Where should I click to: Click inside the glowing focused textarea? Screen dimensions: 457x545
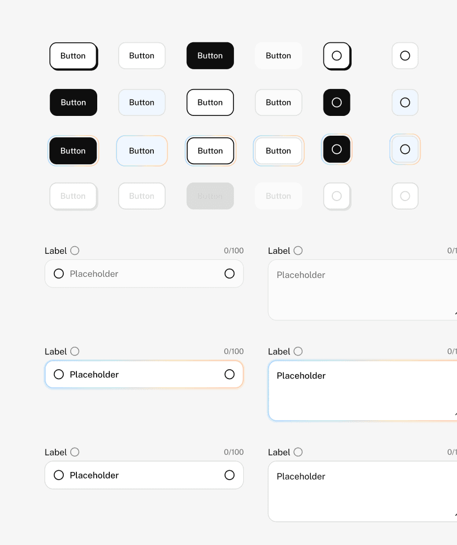click(363, 391)
